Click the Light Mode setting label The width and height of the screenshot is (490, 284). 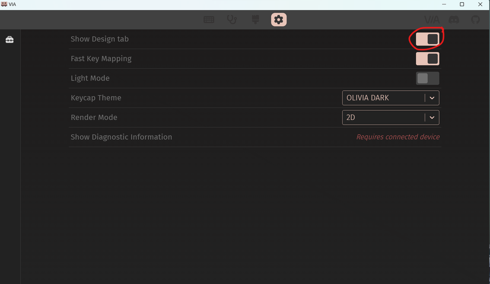[x=90, y=78]
